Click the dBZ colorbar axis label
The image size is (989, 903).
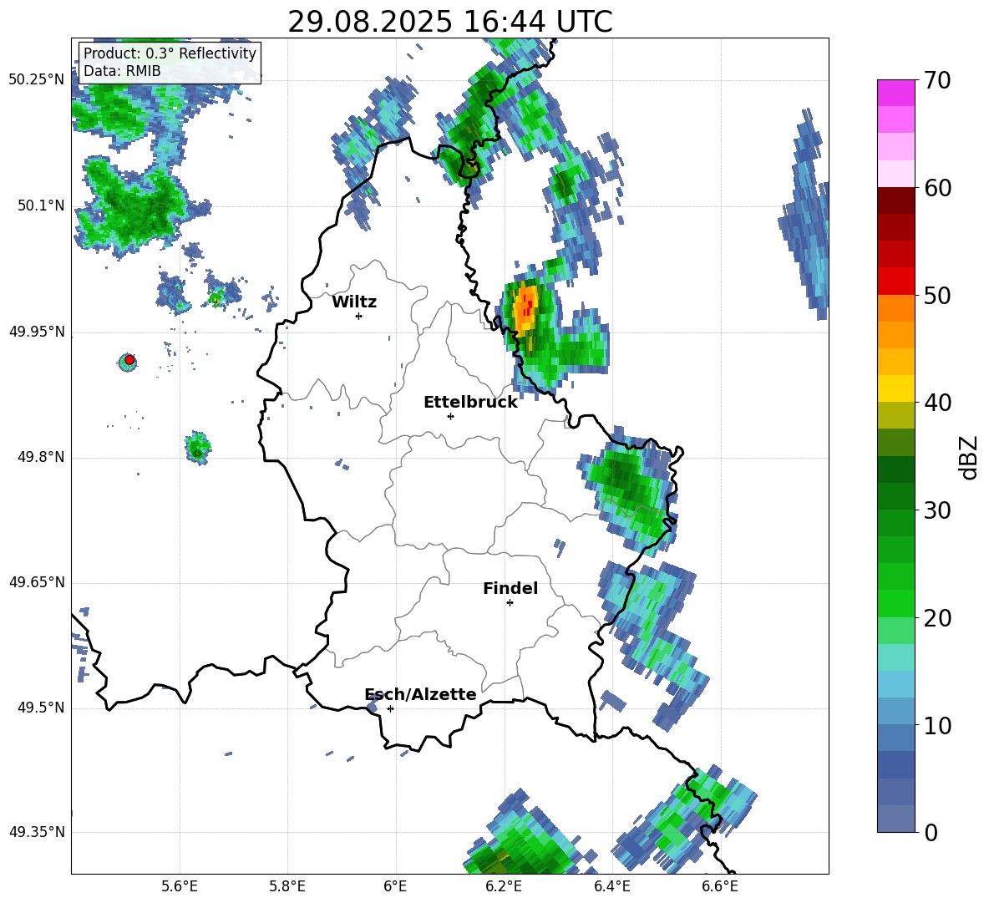coord(970,457)
